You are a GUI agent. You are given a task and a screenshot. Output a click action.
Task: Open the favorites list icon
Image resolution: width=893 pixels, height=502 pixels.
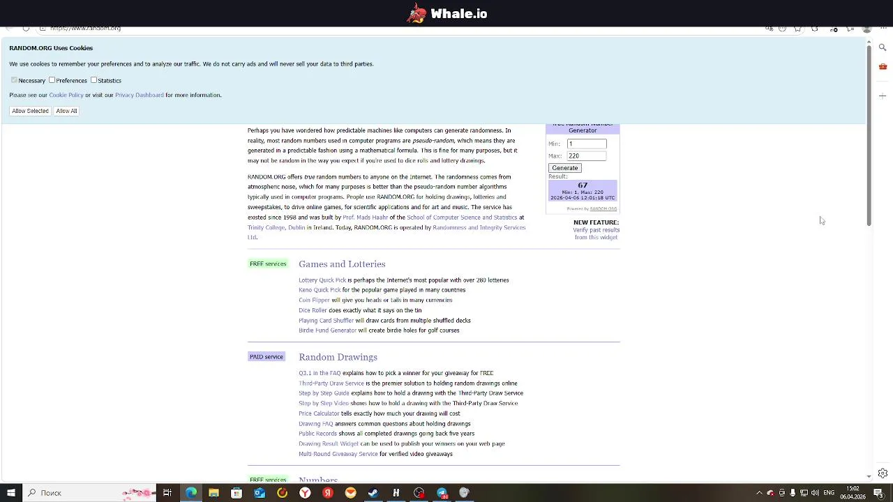[x=850, y=29]
